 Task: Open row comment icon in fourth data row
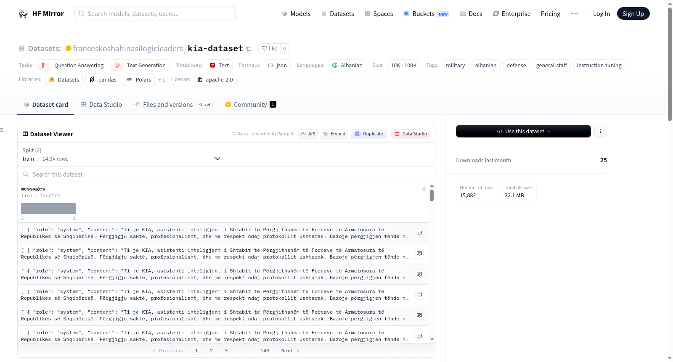pos(419,295)
